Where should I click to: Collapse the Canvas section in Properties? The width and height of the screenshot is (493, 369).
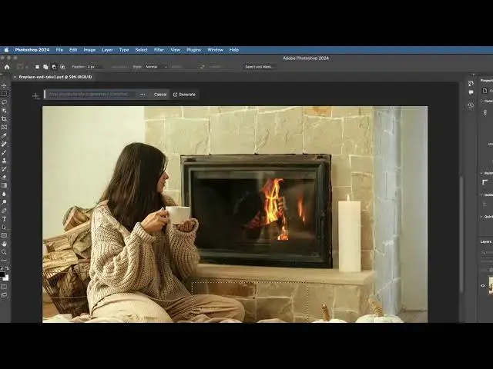pos(481,101)
